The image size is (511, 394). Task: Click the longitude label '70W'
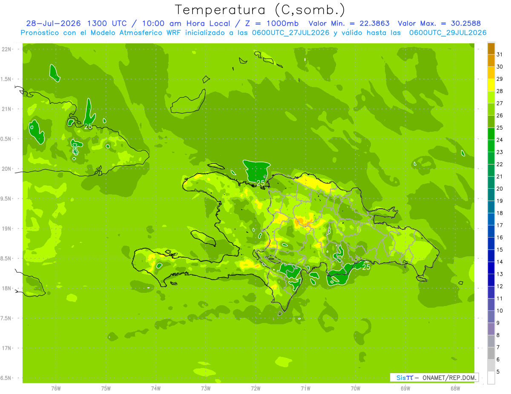(x=356, y=388)
